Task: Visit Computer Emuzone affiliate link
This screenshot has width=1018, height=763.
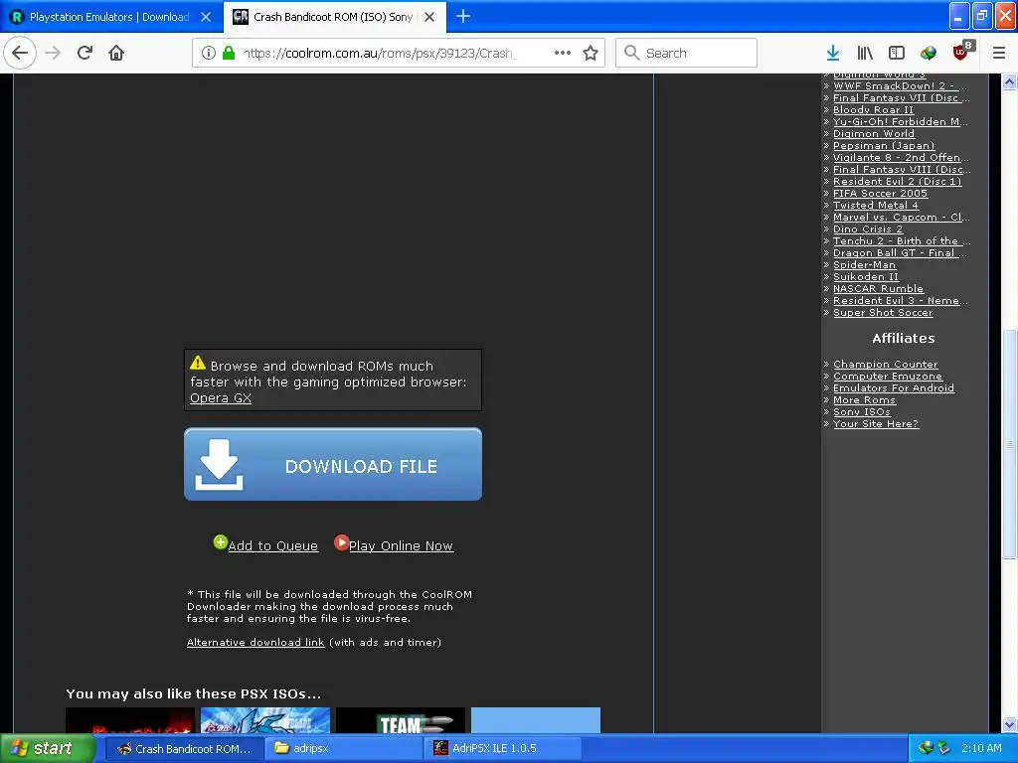Action: click(888, 377)
